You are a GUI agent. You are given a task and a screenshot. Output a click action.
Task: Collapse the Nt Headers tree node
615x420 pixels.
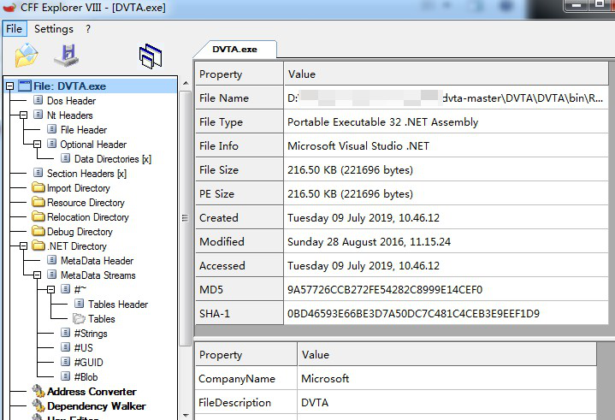(24, 115)
